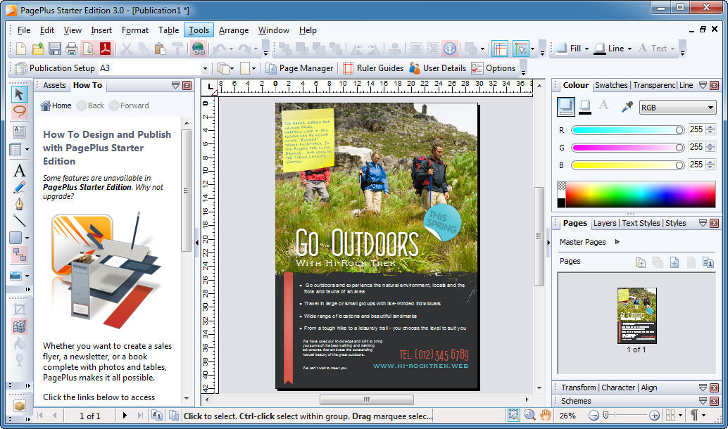Click the Zoom tool magnifier in status bar
728x429 pixels.
[529, 415]
